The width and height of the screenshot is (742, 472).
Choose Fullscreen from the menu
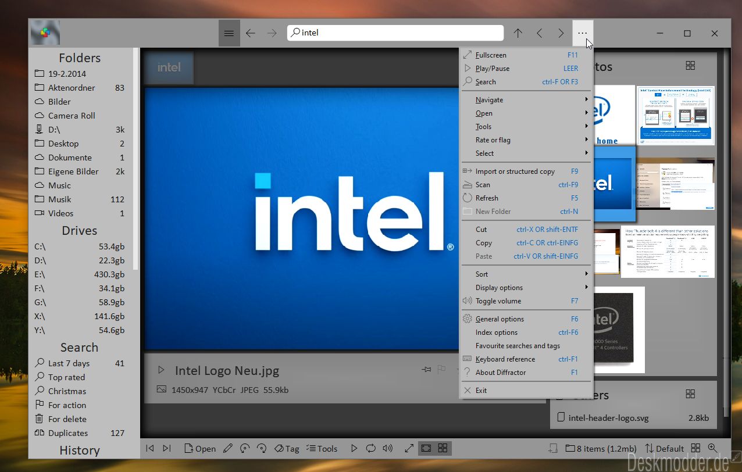pos(526,55)
